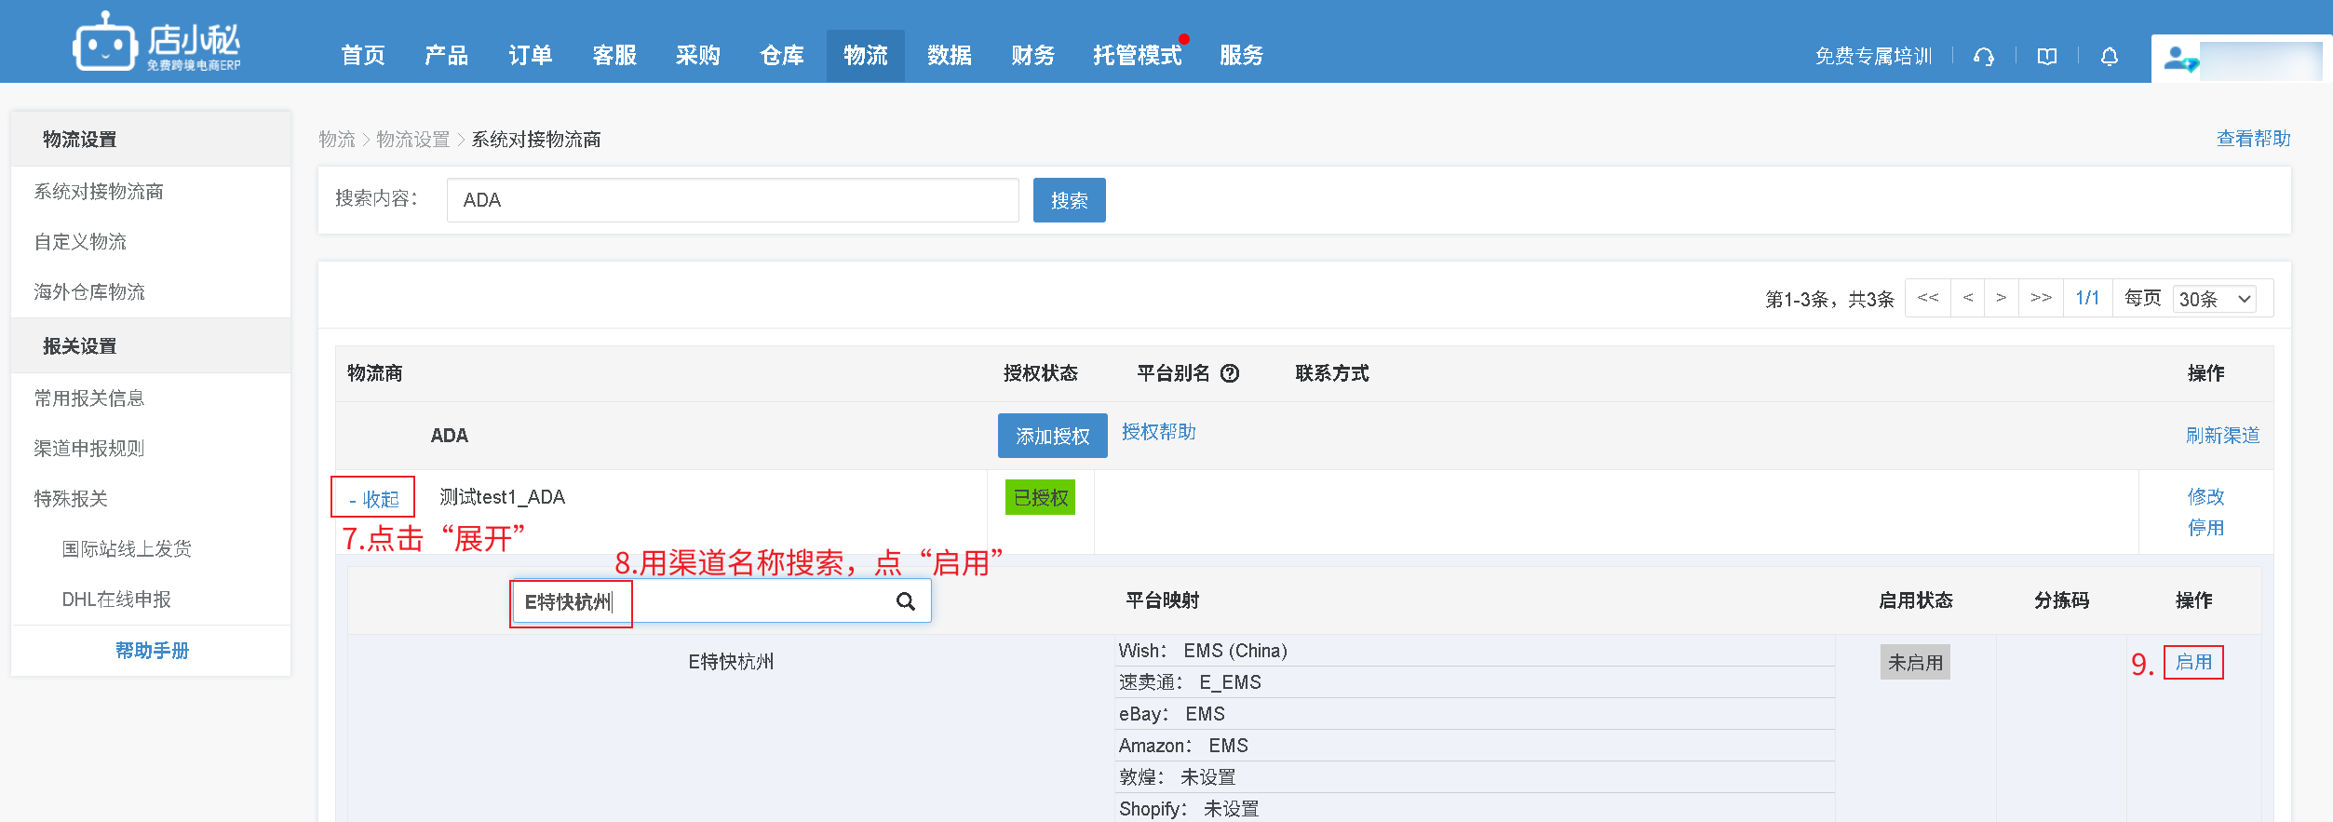The width and height of the screenshot is (2333, 822).
Task: Select 自定义物流 in the left sidebar
Action: [80, 242]
